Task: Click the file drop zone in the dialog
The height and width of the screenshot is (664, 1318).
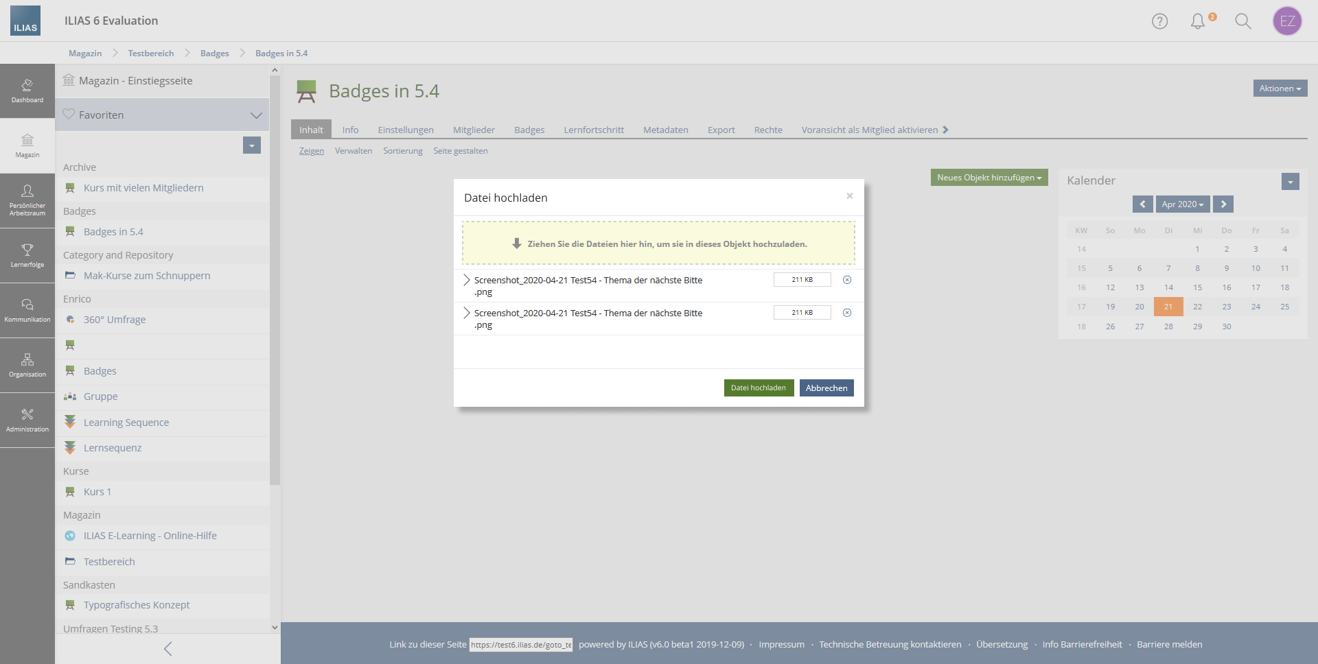Action: click(658, 244)
